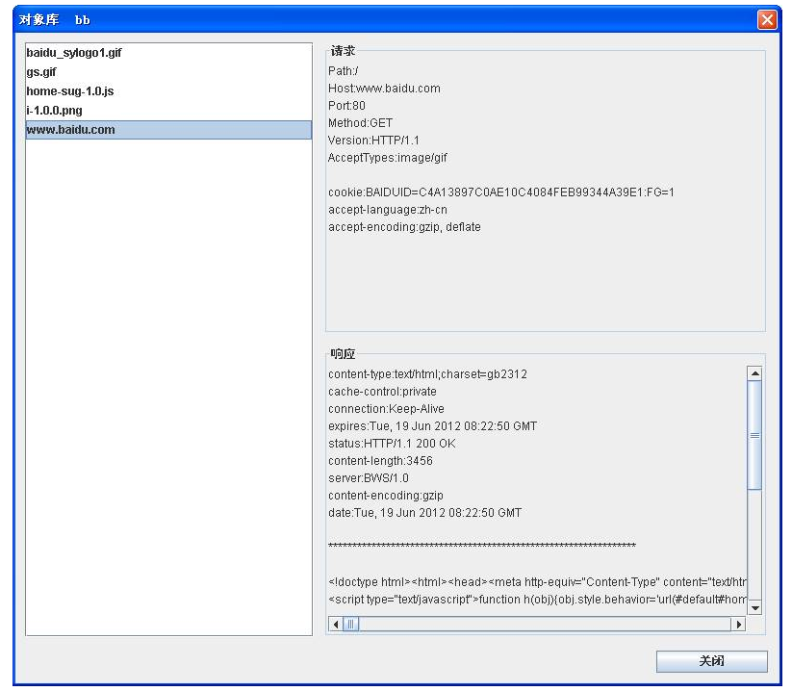Click the response panel's scroll up arrow
The image size is (792, 691).
click(754, 373)
